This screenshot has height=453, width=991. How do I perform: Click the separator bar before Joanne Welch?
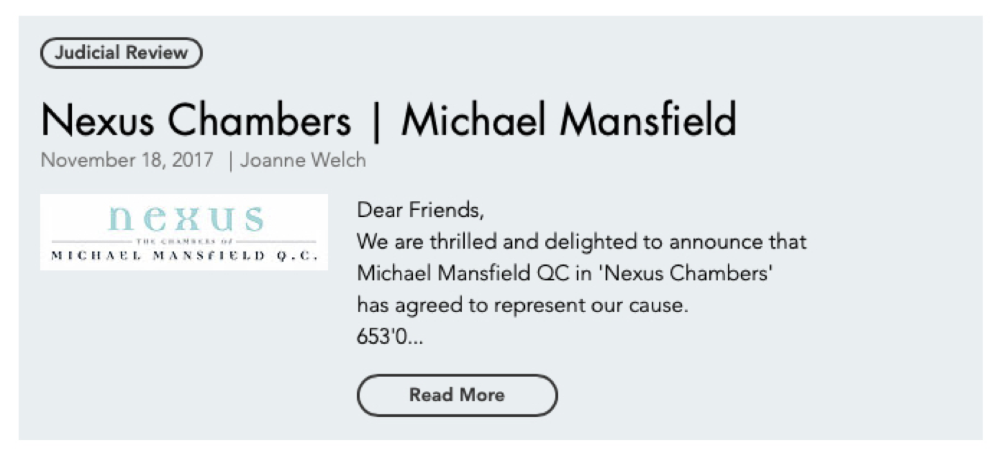coord(231,160)
